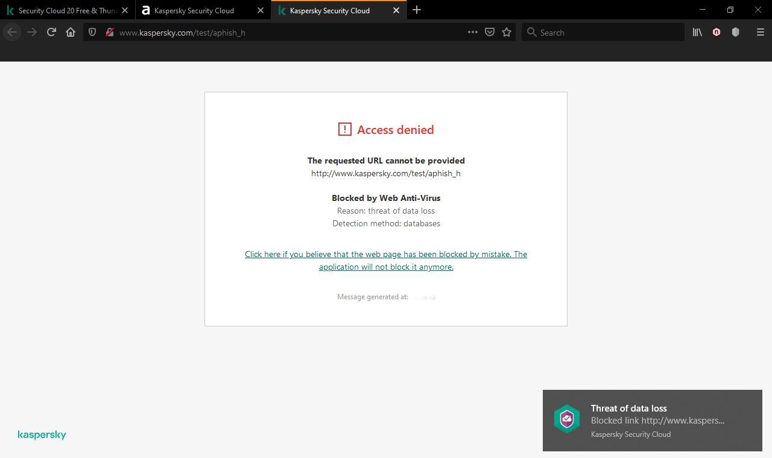The height and width of the screenshot is (458, 772).
Task: Focus the Search box in toolbar
Action: (x=603, y=33)
